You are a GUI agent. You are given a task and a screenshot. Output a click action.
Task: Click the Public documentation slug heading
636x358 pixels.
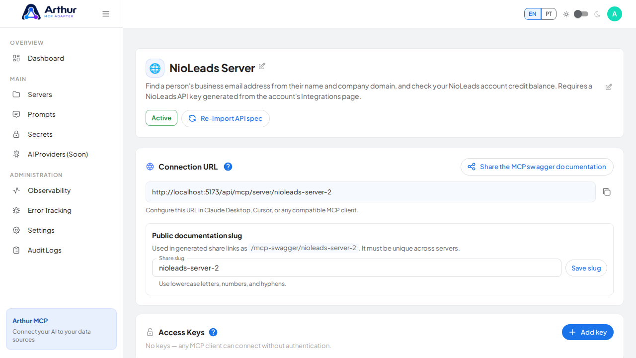tap(197, 236)
